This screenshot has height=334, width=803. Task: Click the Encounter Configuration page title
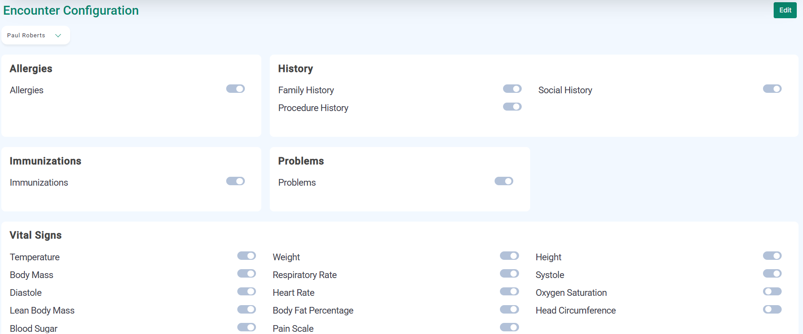point(71,11)
